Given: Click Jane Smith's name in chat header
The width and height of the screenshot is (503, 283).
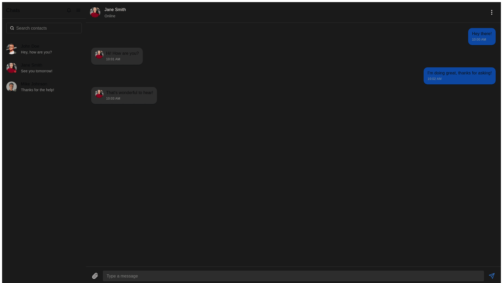Looking at the screenshot, I should pos(115,10).
